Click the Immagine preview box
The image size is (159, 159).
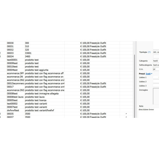156,96
